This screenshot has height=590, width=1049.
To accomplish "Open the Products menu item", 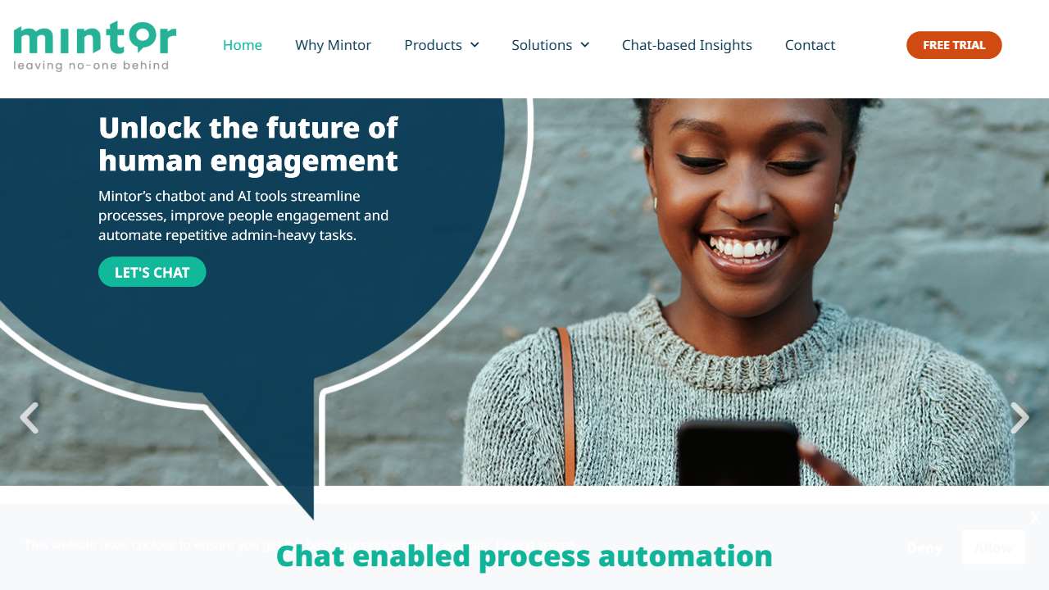I will (x=433, y=45).
